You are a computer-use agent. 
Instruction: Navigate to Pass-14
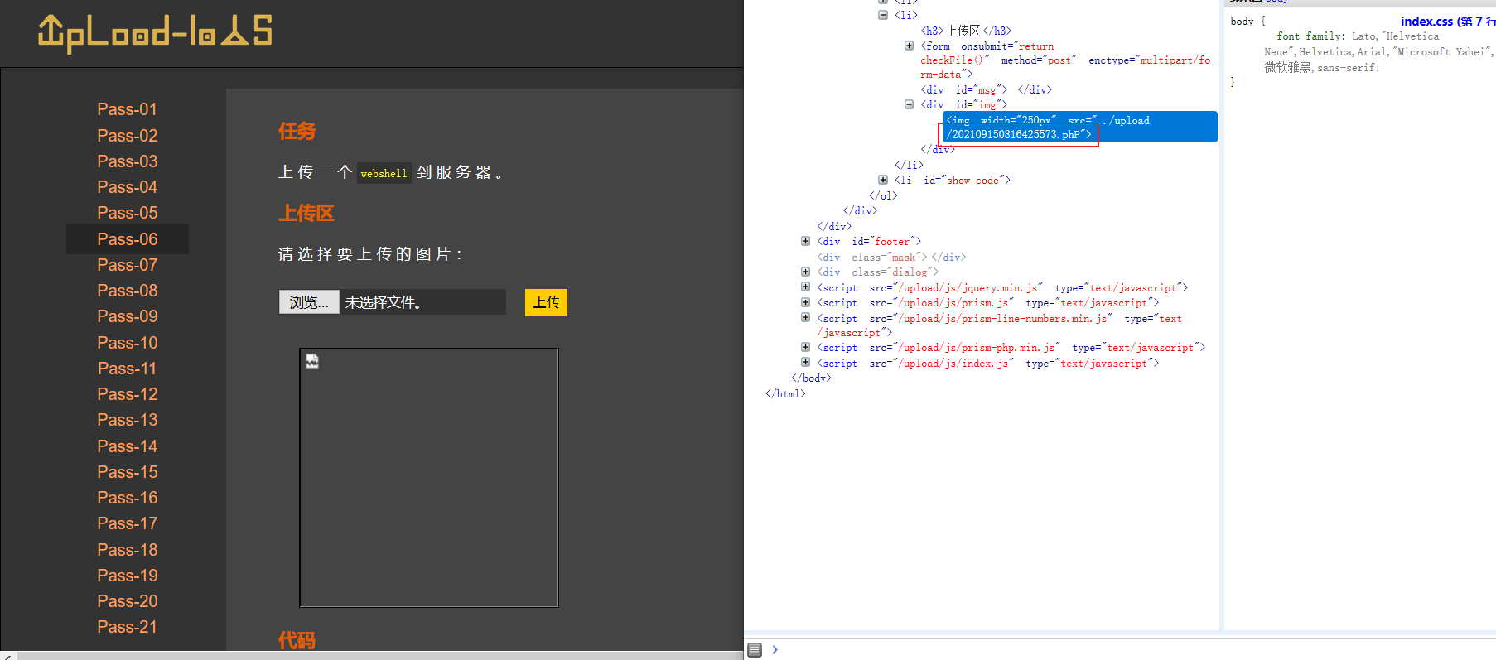coord(127,446)
